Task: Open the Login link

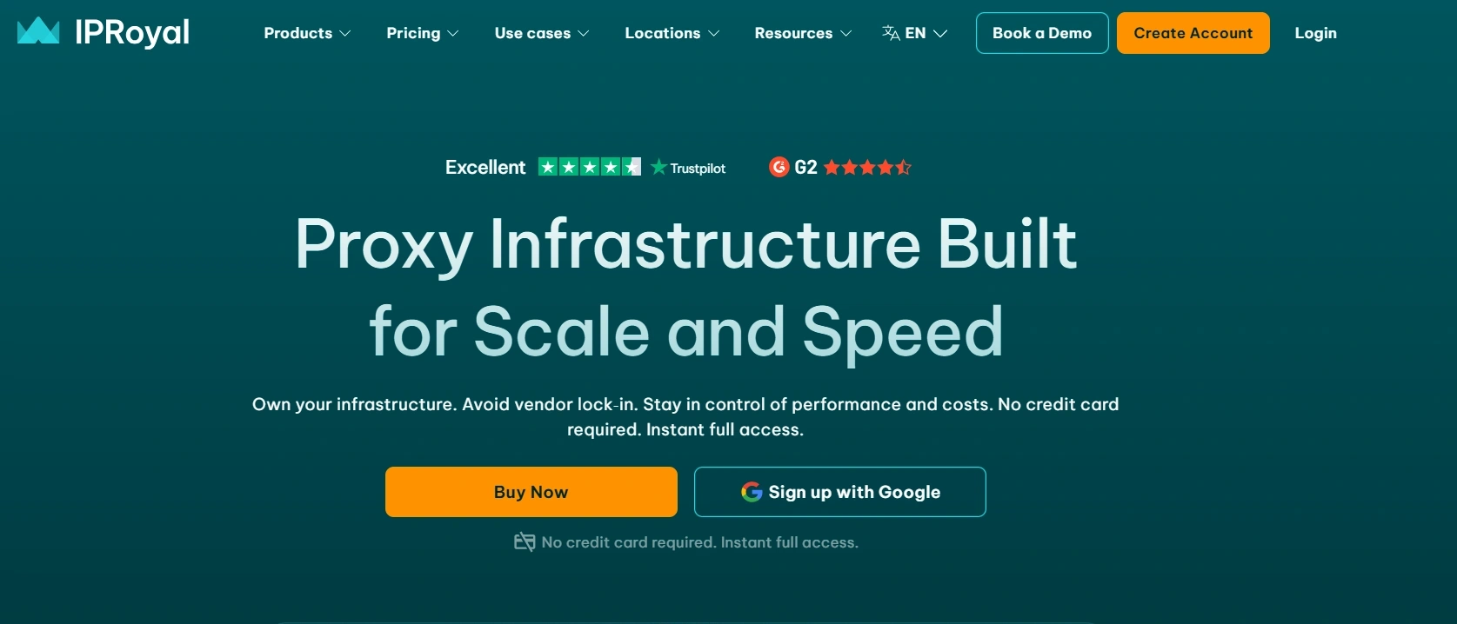Action: 1315,33
